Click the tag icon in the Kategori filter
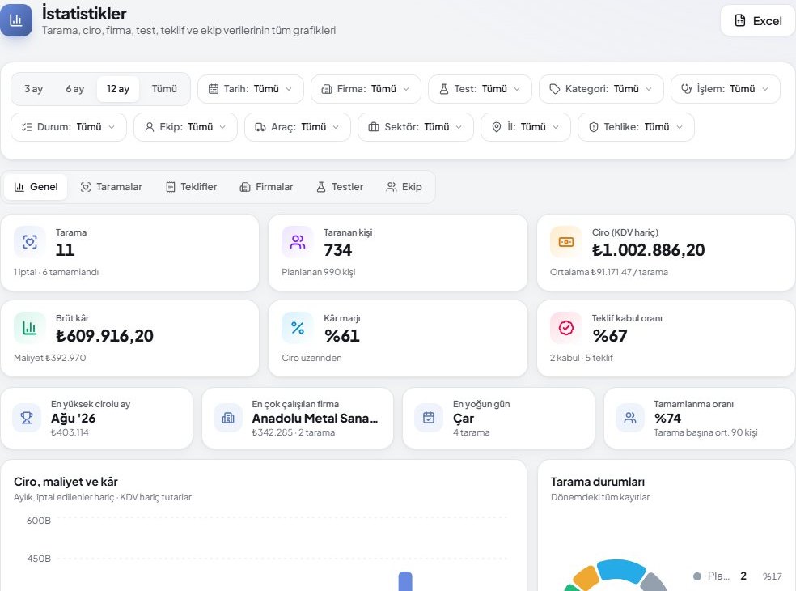The width and height of the screenshot is (796, 591). tap(555, 89)
